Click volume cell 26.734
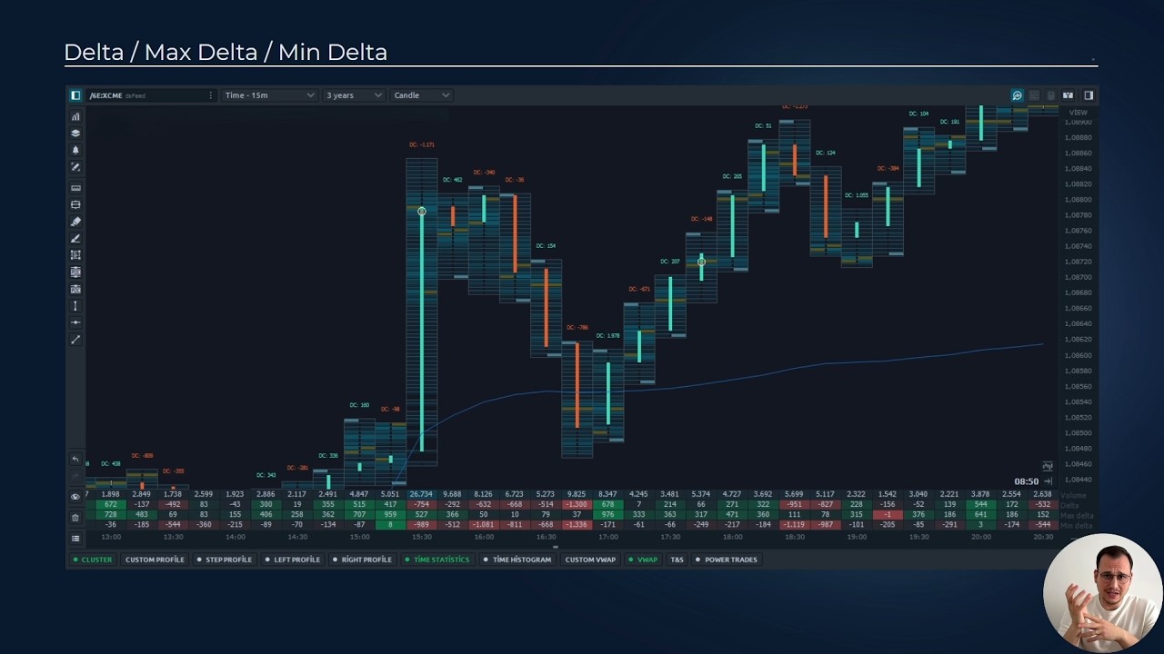 (x=421, y=494)
